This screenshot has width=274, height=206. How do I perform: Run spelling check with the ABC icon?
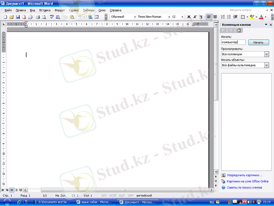click(52, 17)
